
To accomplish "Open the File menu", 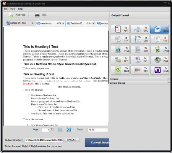I will [6, 9].
